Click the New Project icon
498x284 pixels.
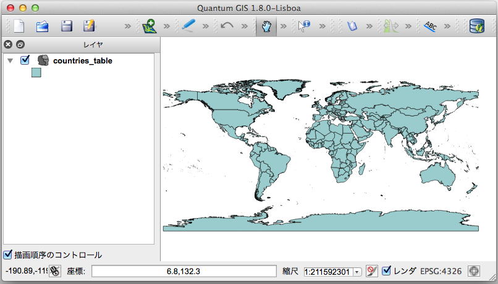pos(19,26)
